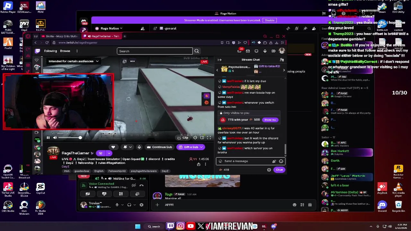Turn on Discord camera
Image resolution: width=411 pixels, height=231 pixels.
pyautogui.click(x=87, y=194)
